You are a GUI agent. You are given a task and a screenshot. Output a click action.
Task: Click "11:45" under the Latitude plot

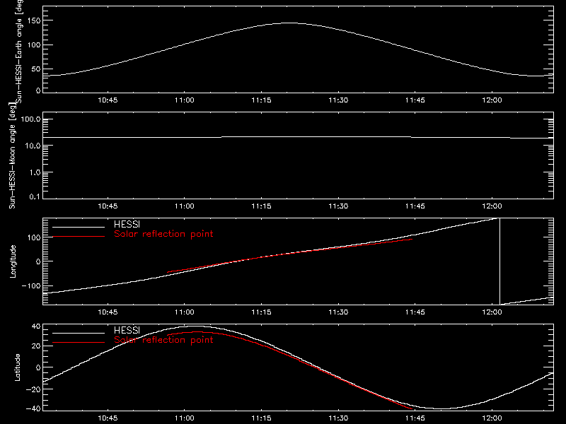click(415, 418)
